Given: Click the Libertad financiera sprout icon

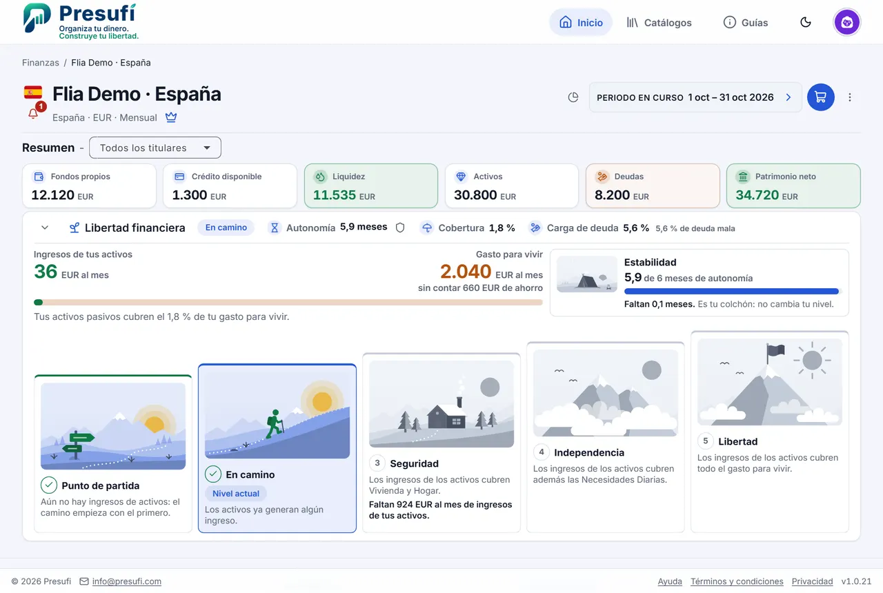Looking at the screenshot, I should click(75, 228).
